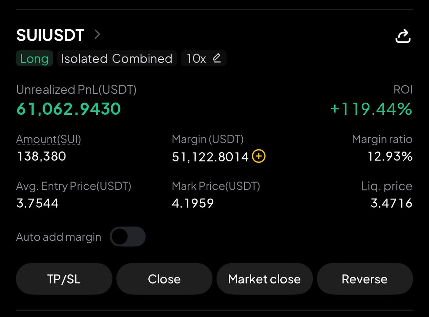
Task: Tap the Market close button
Action: (x=265, y=279)
